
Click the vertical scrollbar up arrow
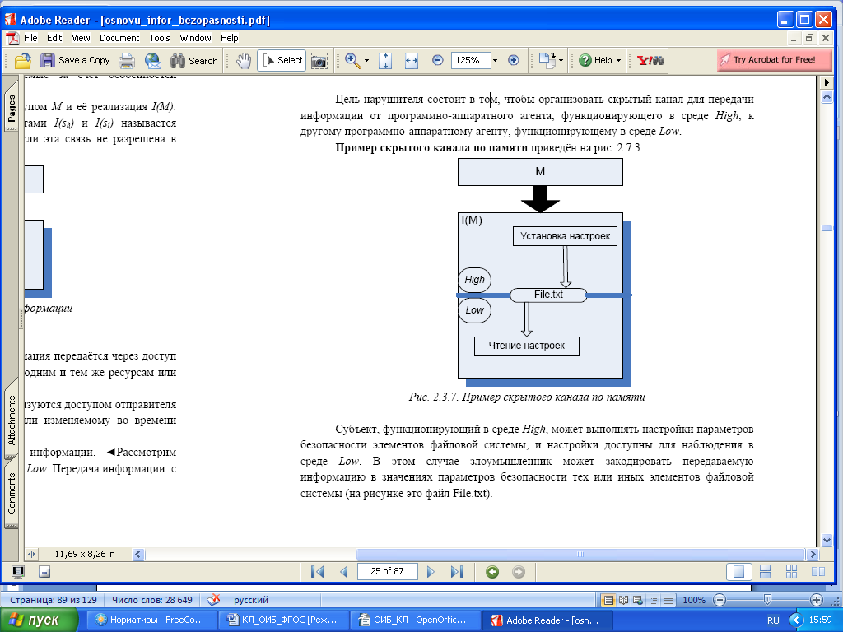tap(827, 97)
